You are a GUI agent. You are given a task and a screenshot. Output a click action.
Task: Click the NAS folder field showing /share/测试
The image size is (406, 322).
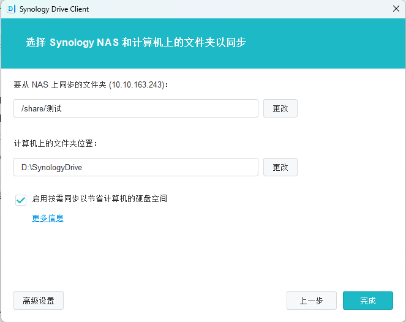coord(136,108)
